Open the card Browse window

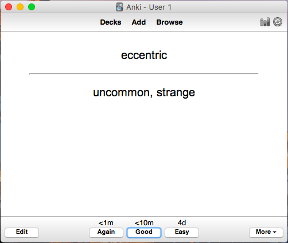click(x=169, y=22)
